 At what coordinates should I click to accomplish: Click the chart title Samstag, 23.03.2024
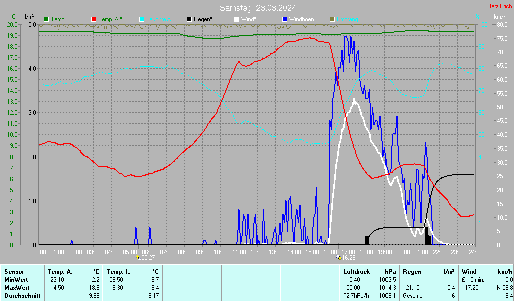pyautogui.click(x=258, y=8)
